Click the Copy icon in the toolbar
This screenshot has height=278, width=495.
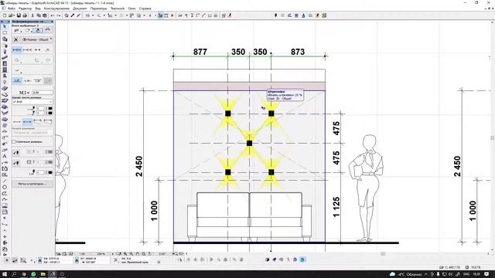click(x=39, y=15)
